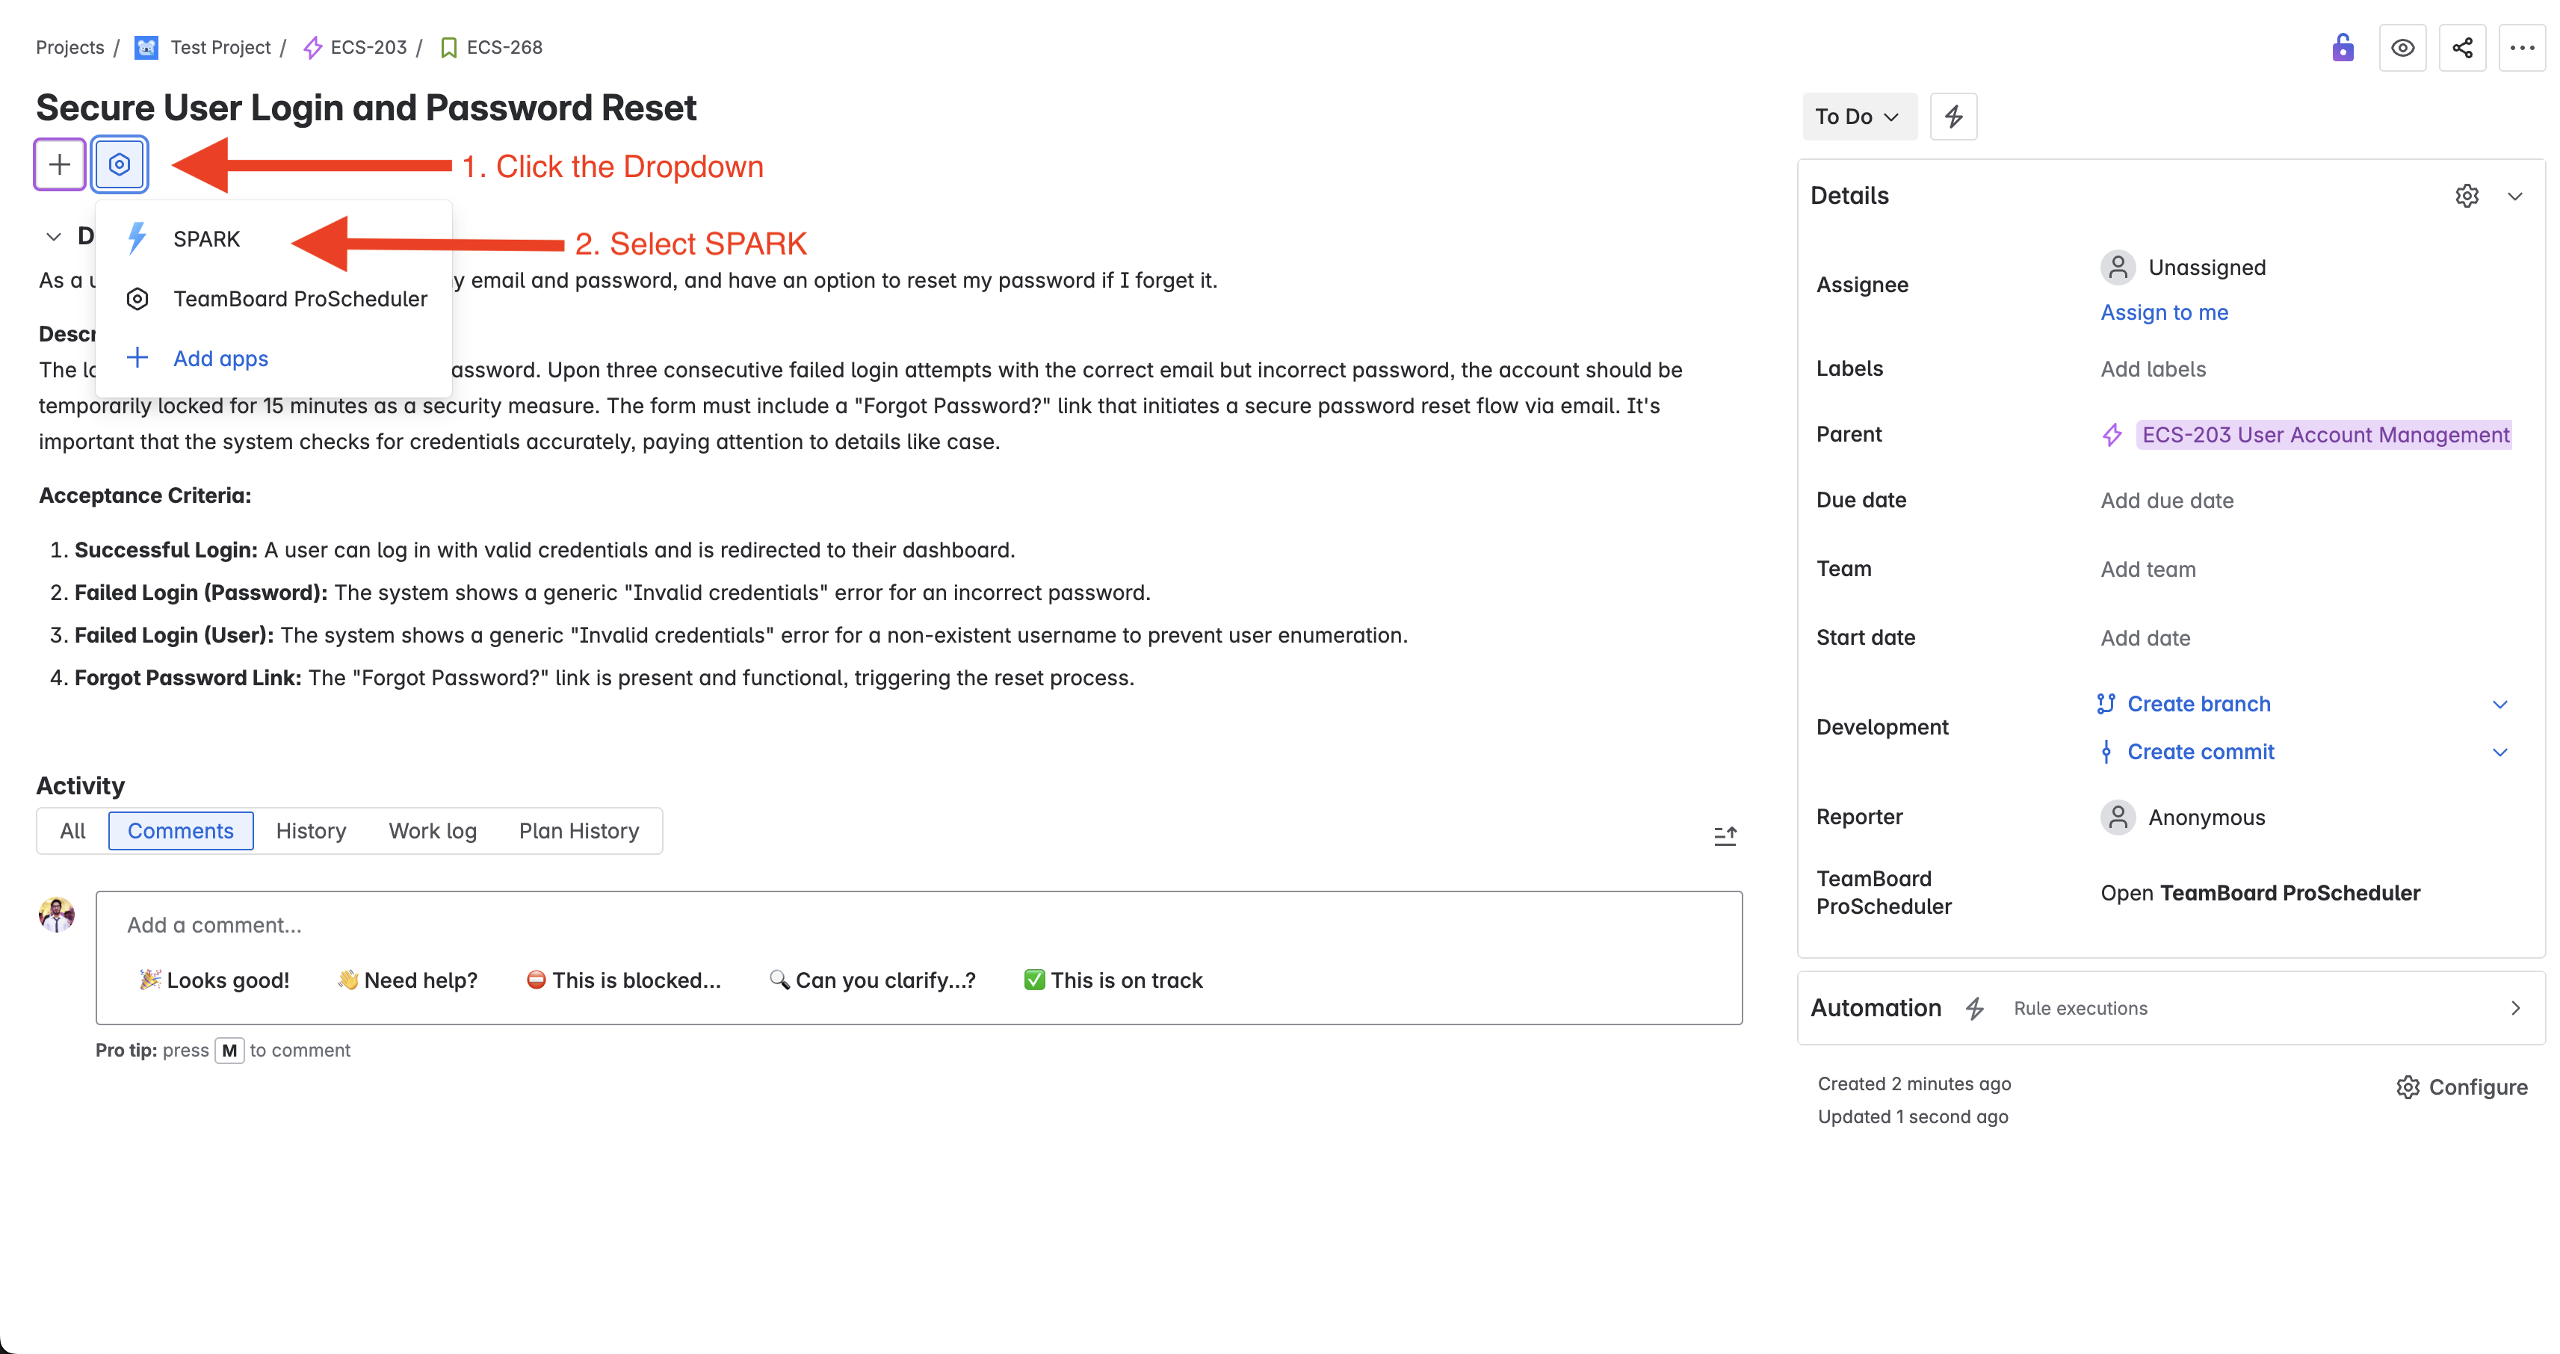Add a child work item with the plus icon
The width and height of the screenshot is (2560, 1354).
58,164
